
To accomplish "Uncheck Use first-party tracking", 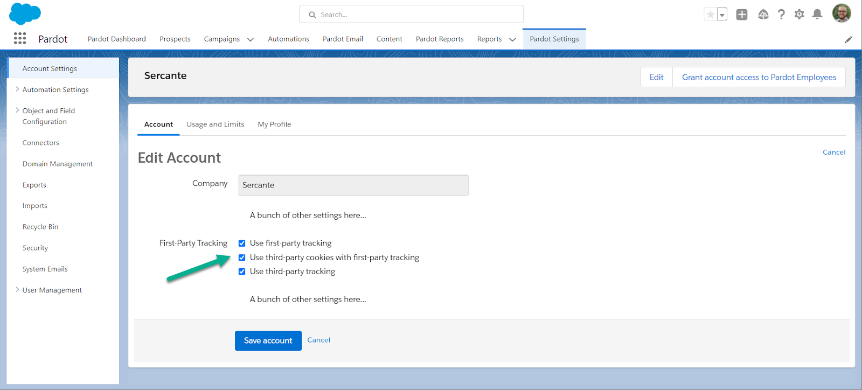I will click(x=242, y=243).
